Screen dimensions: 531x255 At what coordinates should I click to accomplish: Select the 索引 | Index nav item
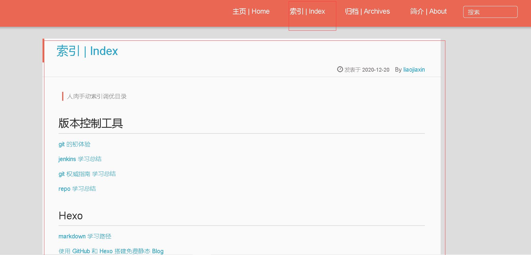click(x=307, y=12)
